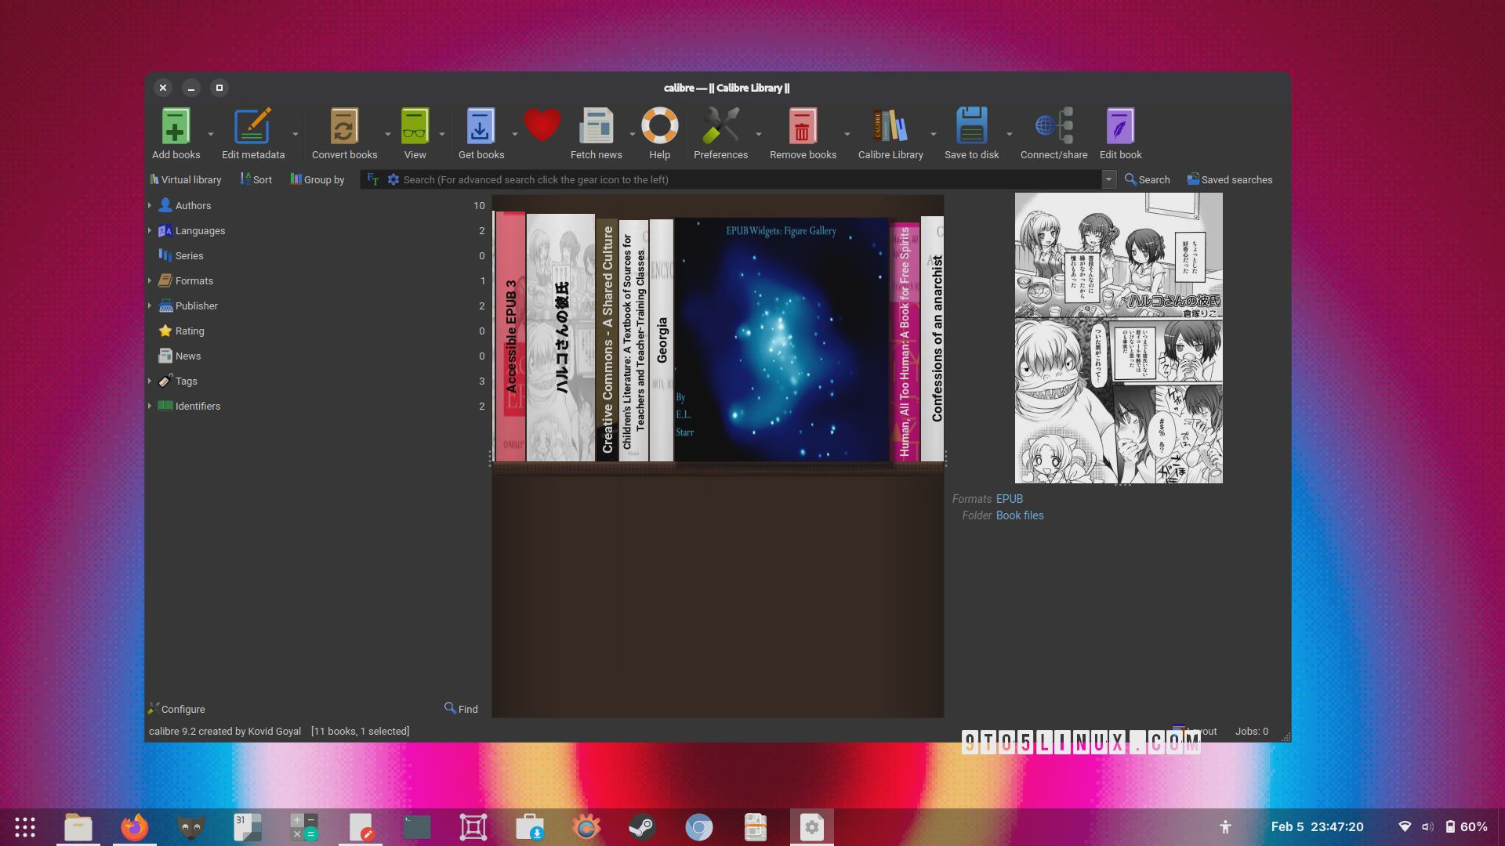Open Edit metadata tool
This screenshot has width=1505, height=846.
click(252, 126)
